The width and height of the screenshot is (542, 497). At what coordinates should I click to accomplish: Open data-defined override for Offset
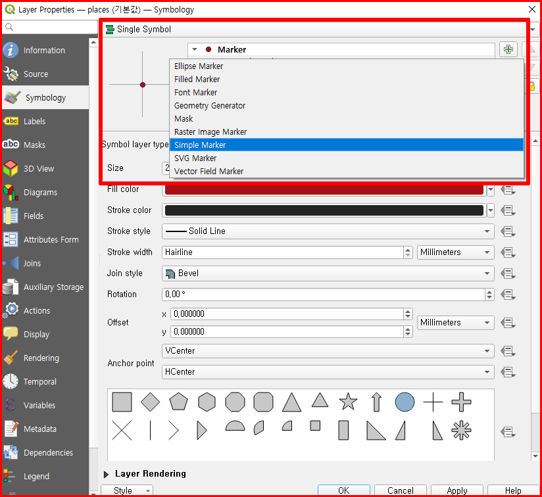[x=508, y=323]
